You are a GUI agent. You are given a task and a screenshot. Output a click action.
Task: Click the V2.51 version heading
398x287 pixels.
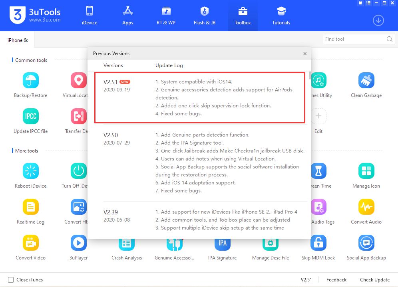110,82
